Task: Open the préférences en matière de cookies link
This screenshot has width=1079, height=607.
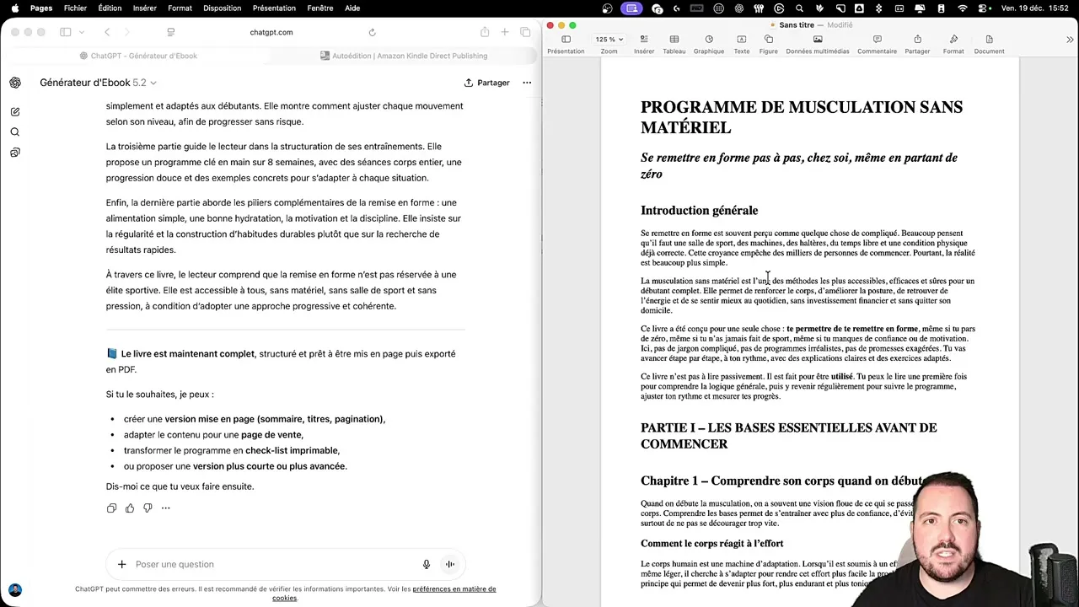Action: pyautogui.click(x=454, y=588)
